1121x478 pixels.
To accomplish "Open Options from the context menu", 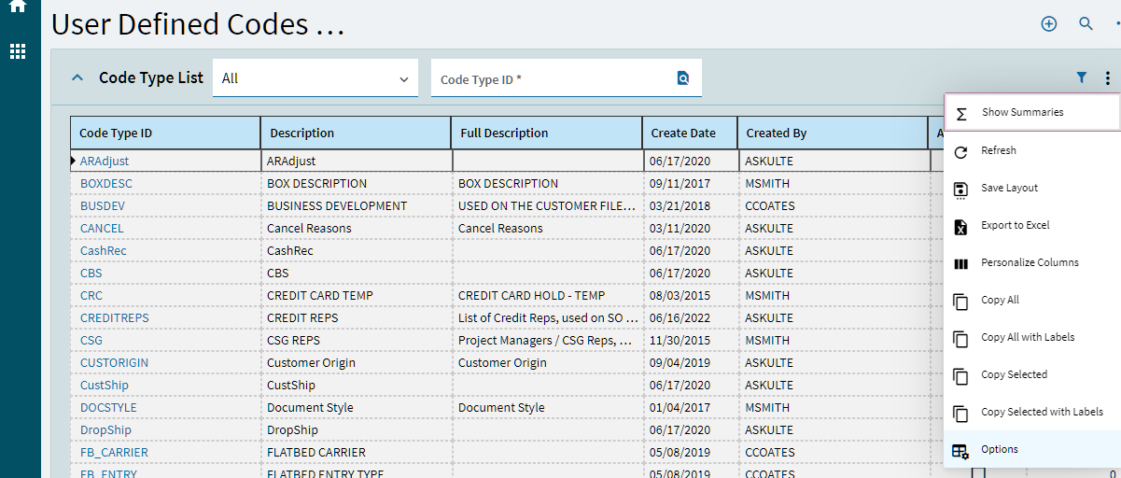I will tap(999, 449).
